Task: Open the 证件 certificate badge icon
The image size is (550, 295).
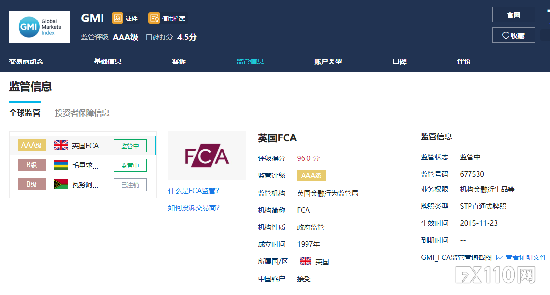Action: pos(118,19)
